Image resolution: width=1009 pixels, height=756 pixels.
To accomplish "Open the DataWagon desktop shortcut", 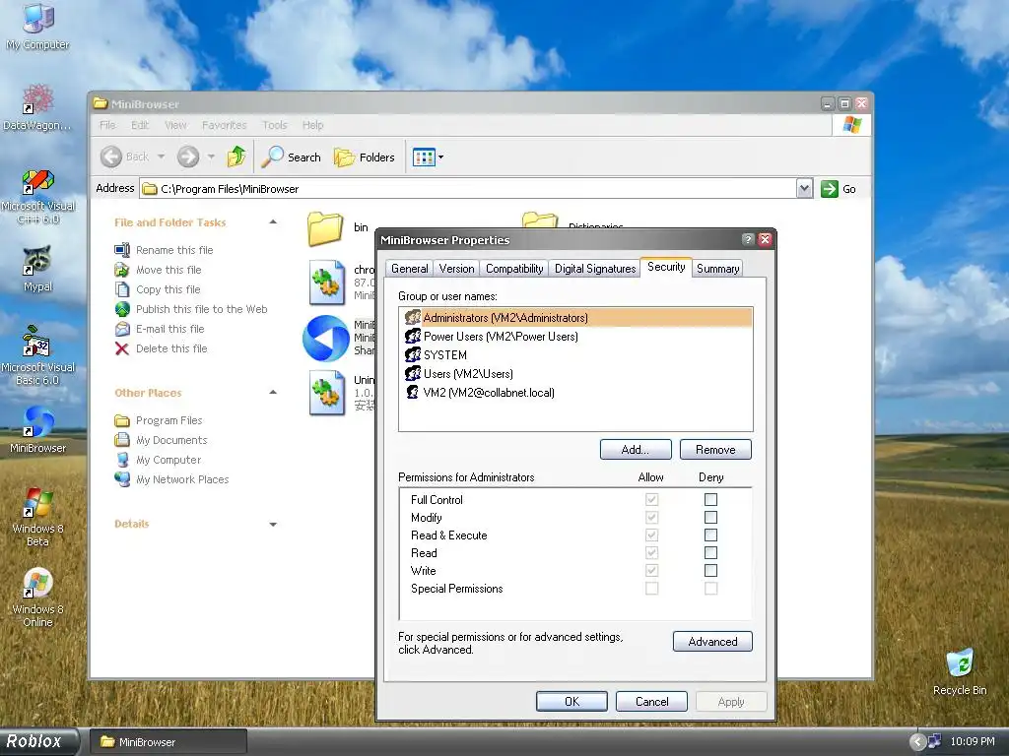I will 37,108.
